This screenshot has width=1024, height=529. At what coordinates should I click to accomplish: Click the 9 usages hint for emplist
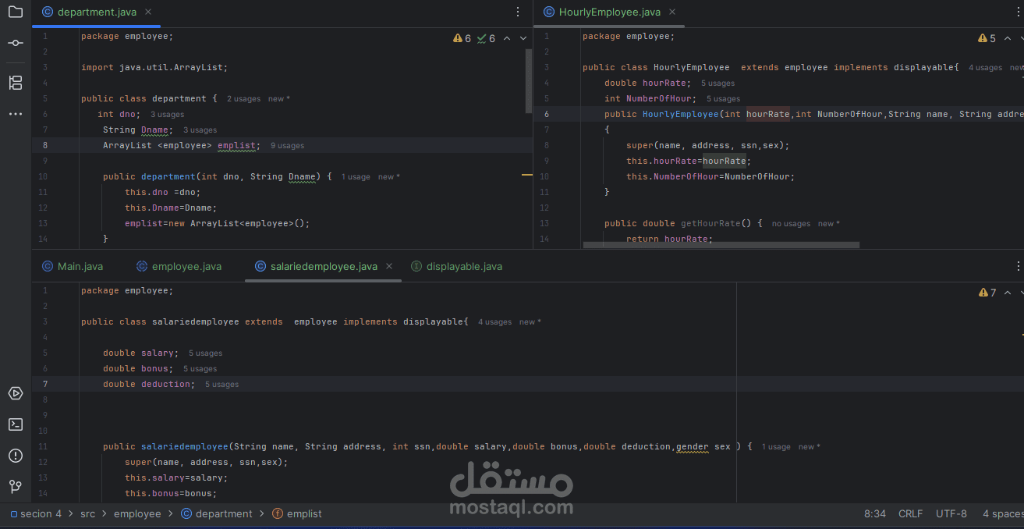tap(287, 145)
